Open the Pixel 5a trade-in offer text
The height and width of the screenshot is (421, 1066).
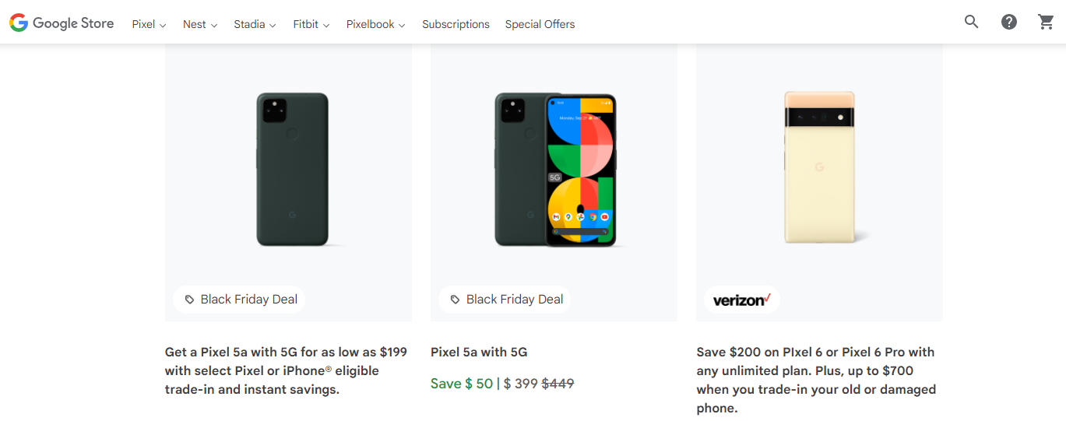(286, 370)
